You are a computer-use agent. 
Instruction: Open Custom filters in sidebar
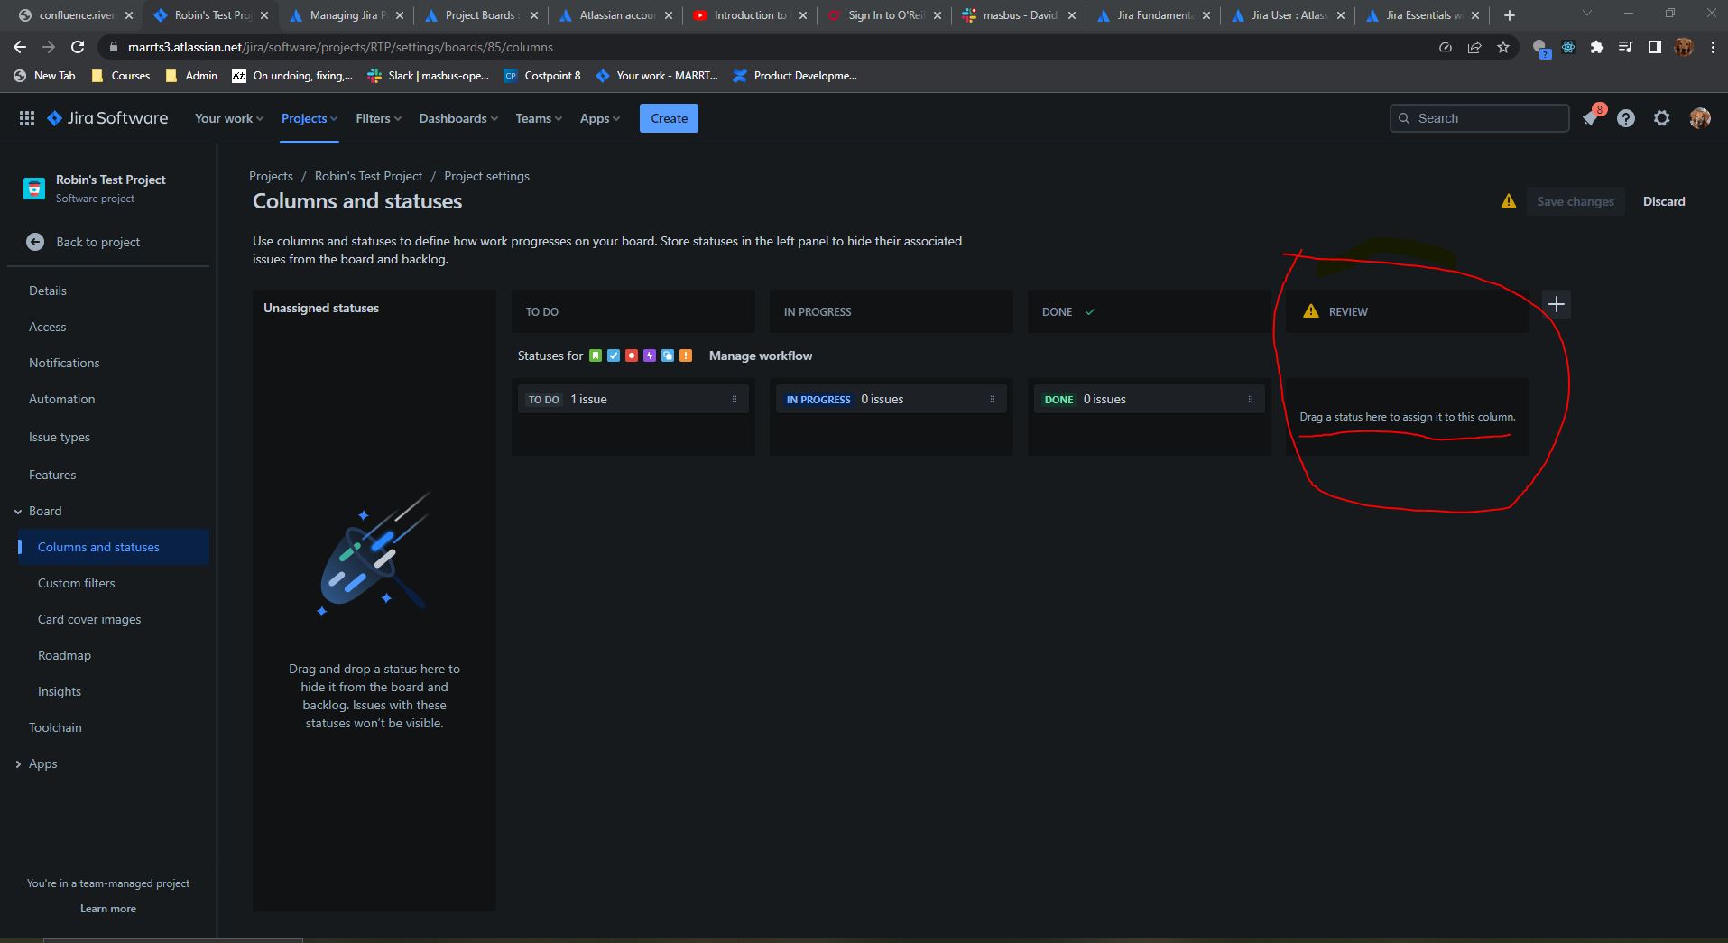pyautogui.click(x=77, y=583)
